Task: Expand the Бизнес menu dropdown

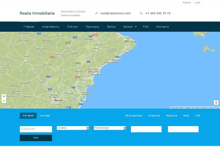Action: coord(130,27)
